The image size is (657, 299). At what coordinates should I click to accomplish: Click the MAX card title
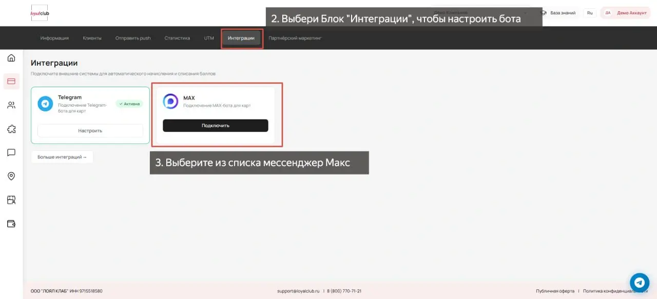coord(189,98)
